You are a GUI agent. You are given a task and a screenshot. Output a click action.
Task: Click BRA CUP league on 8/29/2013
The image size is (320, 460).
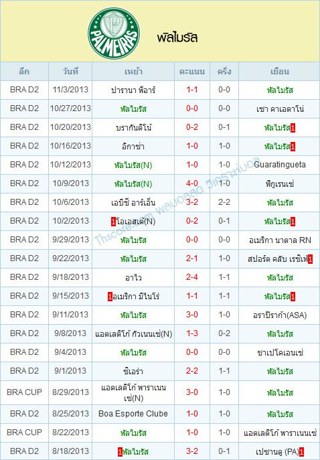(24, 392)
